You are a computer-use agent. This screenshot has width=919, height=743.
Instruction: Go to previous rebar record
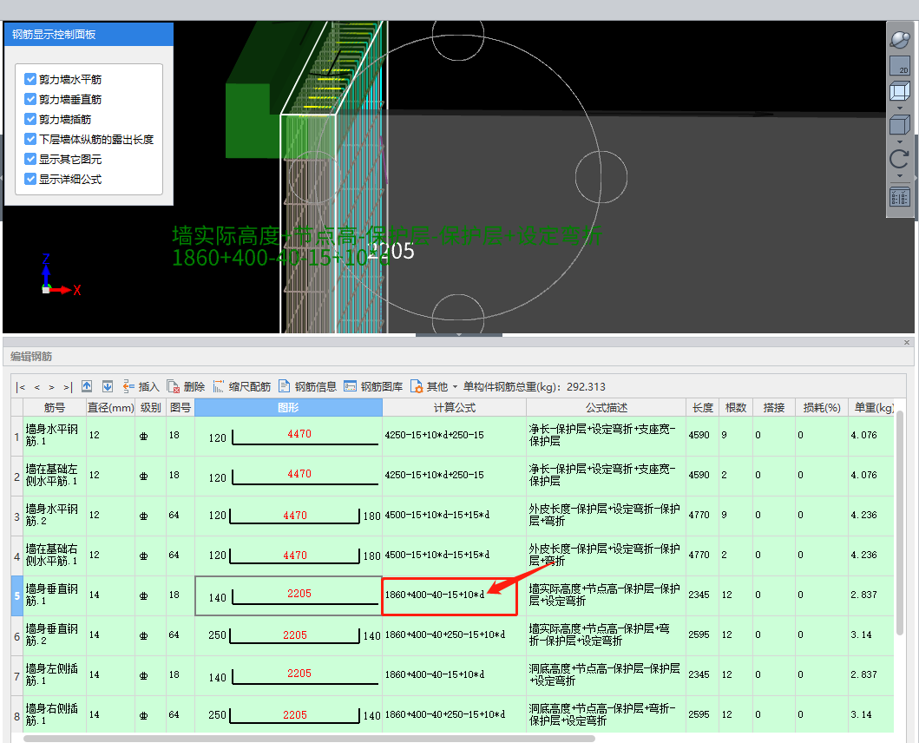(x=37, y=387)
